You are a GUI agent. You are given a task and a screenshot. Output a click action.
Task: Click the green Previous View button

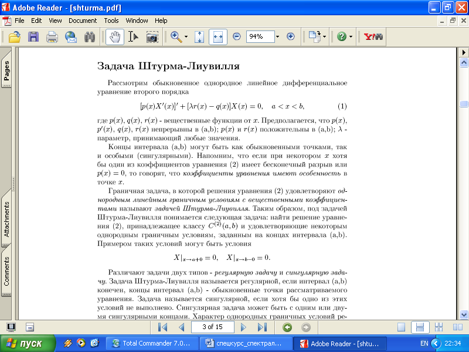[x=287, y=327]
